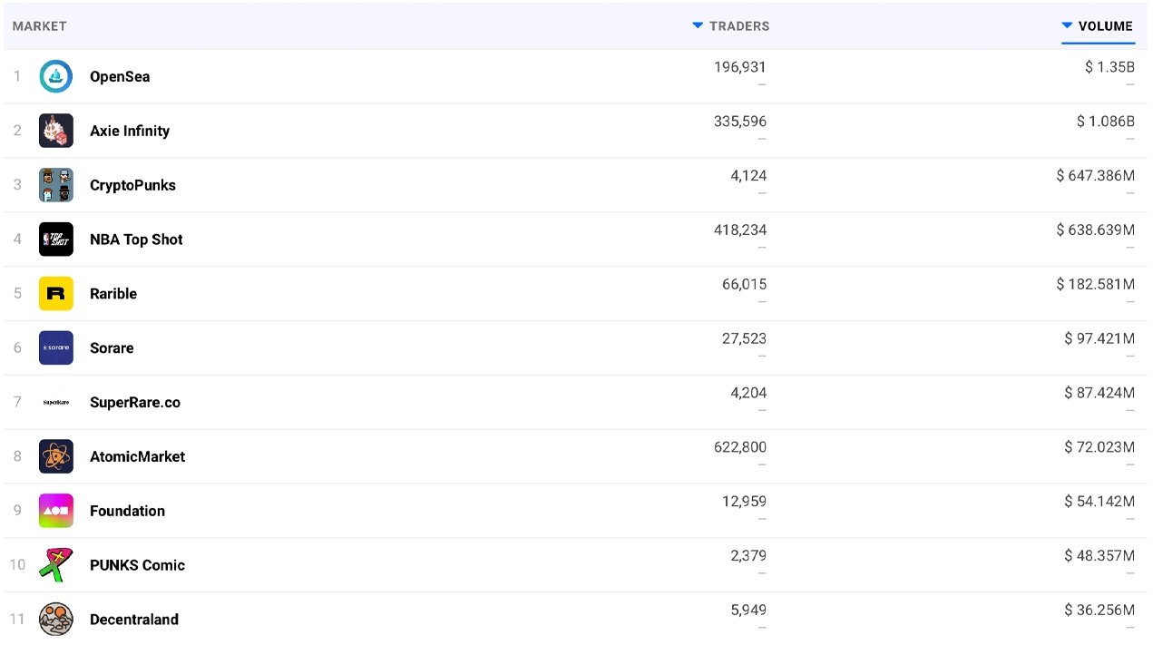This screenshot has width=1153, height=645.
Task: Open the Decentraland market link
Action: click(x=134, y=620)
